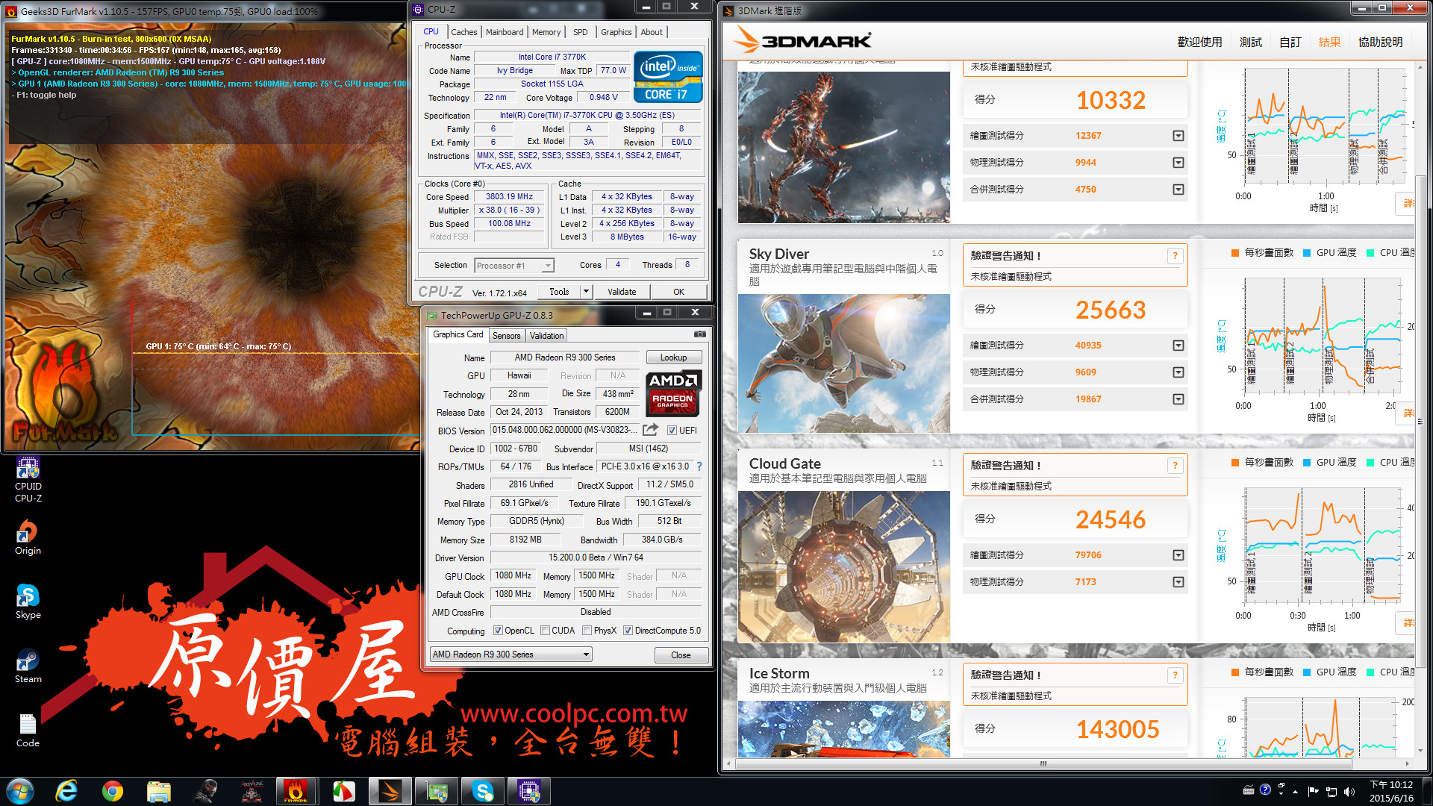Expand the 9944 physics score row

[1178, 163]
